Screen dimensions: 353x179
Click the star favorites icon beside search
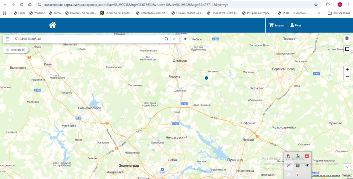pyautogui.click(x=185, y=39)
